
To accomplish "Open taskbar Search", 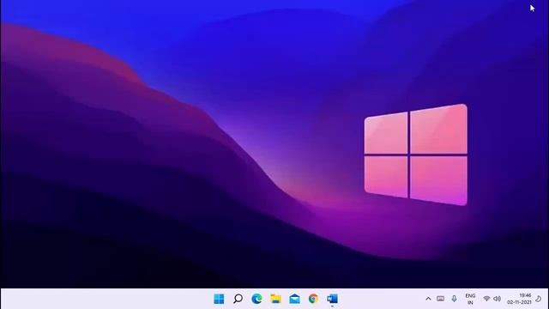I will point(238,299).
